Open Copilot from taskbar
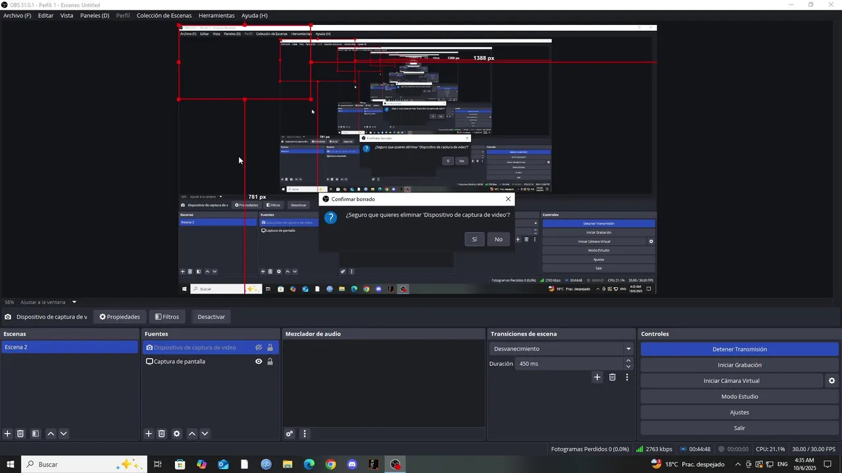The image size is (842, 473). 201,464
